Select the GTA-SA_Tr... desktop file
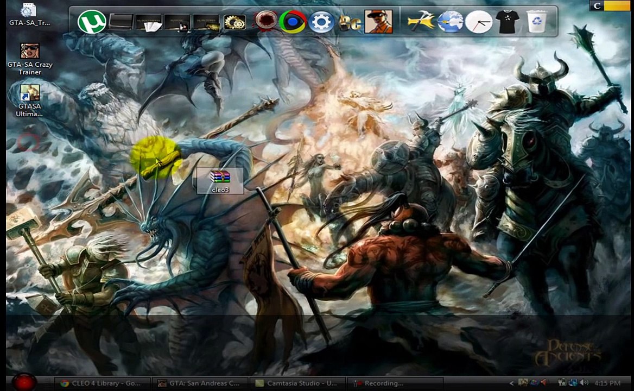 click(29, 15)
